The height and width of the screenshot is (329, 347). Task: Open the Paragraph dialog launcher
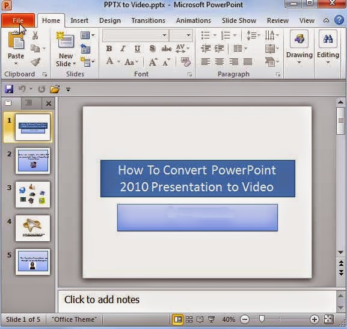tap(278, 75)
